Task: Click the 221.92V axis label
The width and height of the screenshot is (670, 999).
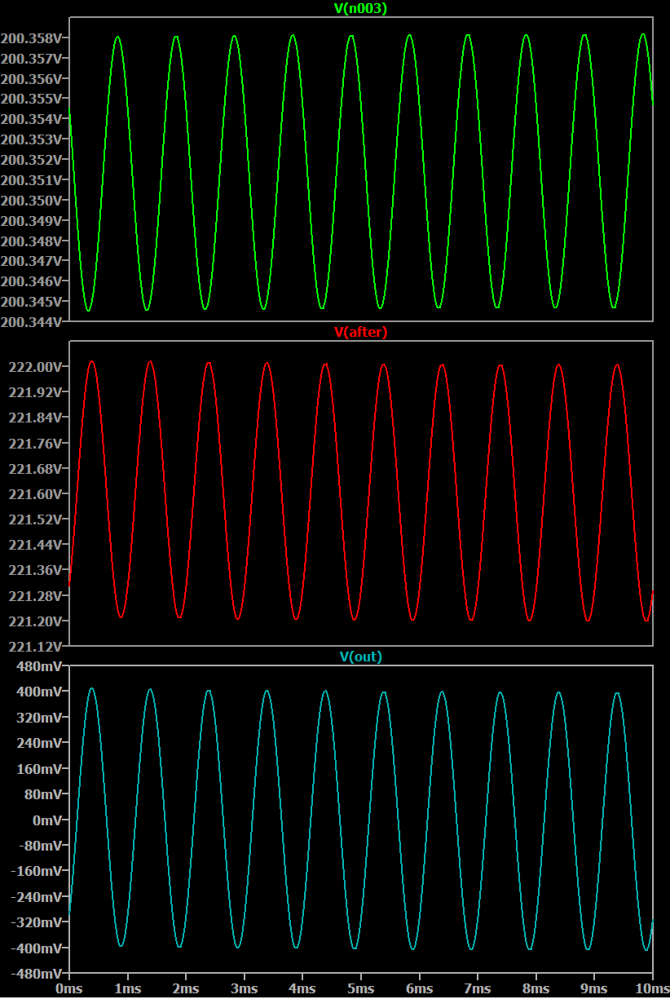Action: pyautogui.click(x=36, y=392)
